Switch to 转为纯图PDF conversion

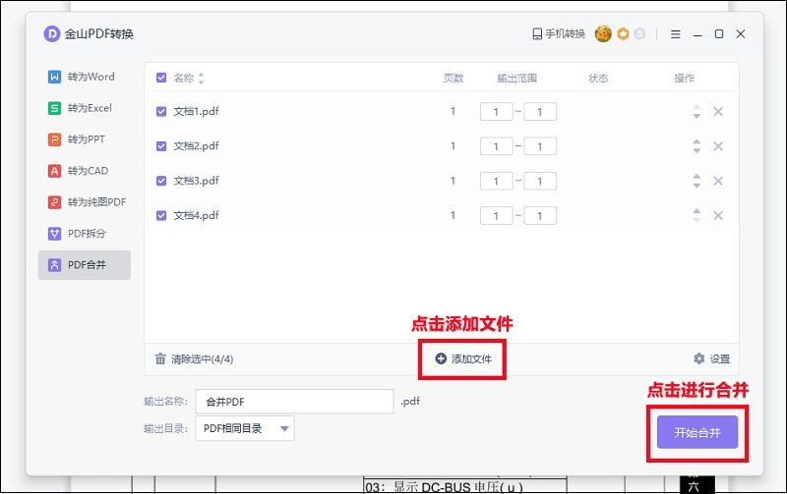point(87,202)
